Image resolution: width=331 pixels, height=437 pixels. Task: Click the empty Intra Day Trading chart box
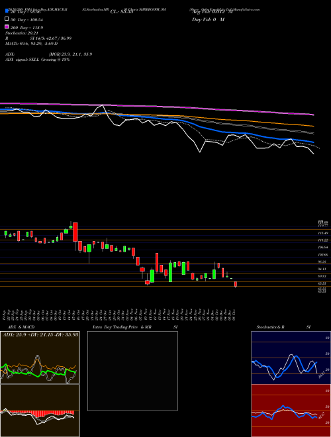point(132,371)
